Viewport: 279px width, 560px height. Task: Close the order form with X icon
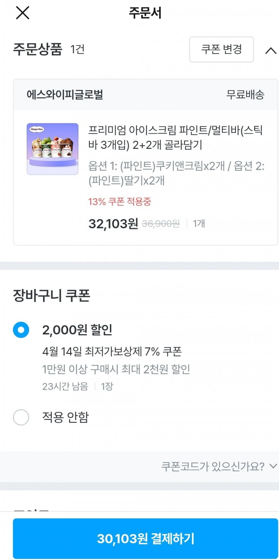pos(23,13)
